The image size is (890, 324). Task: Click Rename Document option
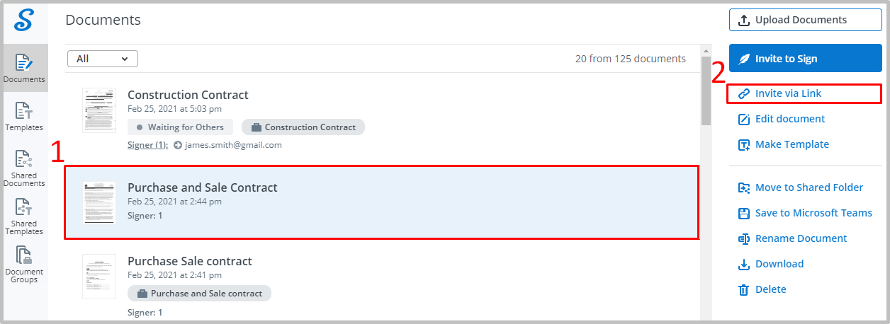coord(792,238)
